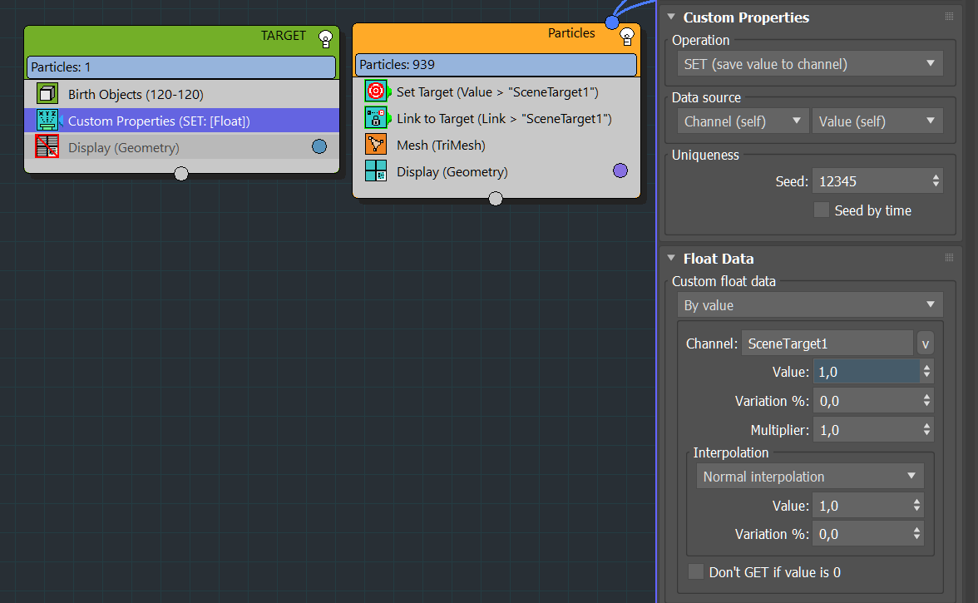Enable the Seed by time checkbox

(x=821, y=210)
